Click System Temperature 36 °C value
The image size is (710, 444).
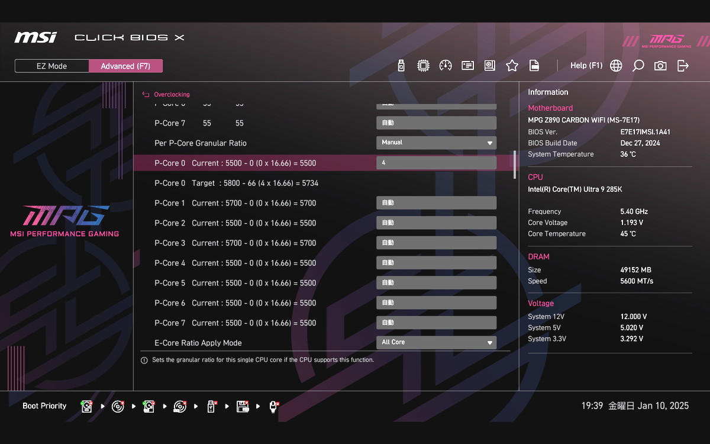point(628,155)
